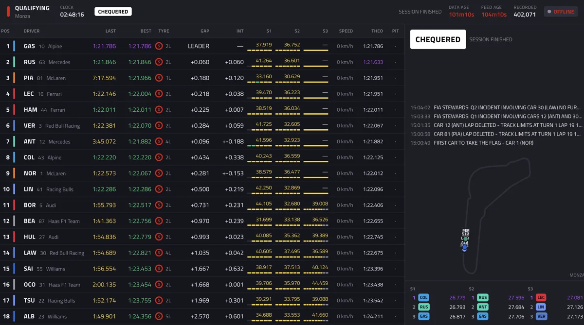Click the clock value 02:48:16

click(72, 15)
